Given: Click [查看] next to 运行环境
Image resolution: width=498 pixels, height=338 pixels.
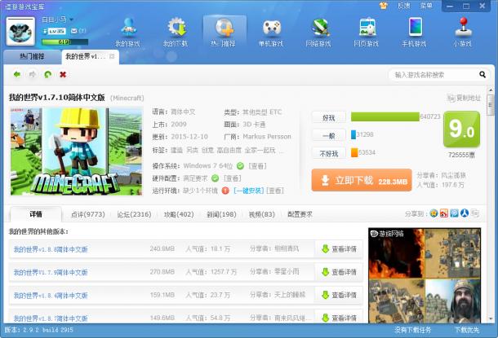Looking at the screenshot, I should coord(275,191).
